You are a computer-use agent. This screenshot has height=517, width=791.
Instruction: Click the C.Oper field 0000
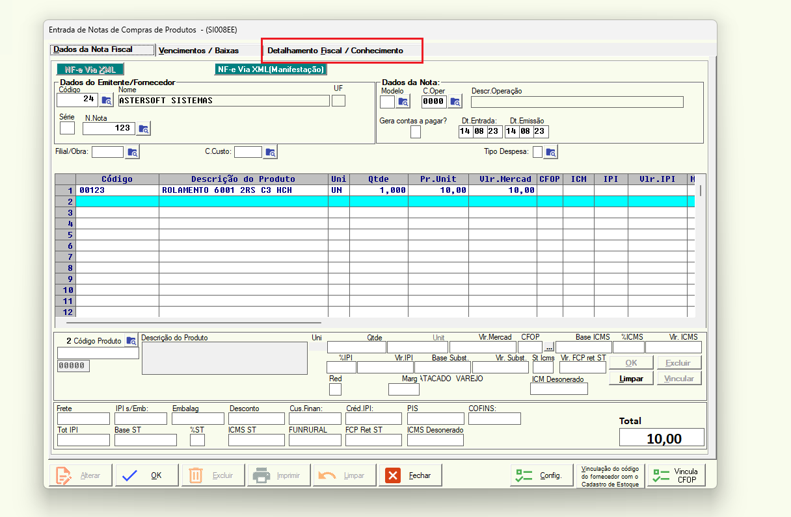pos(434,101)
